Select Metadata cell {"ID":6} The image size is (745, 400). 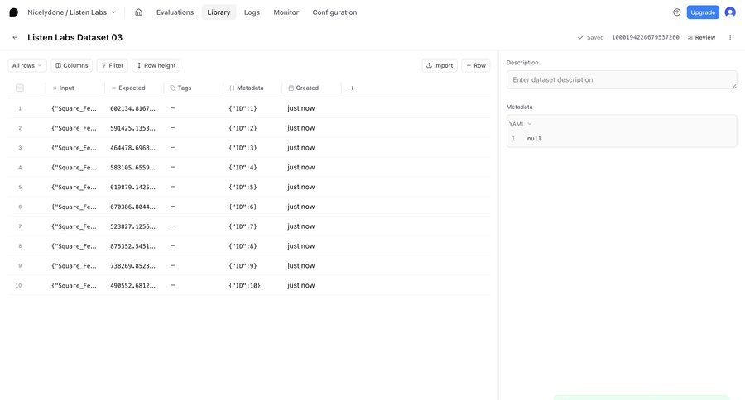click(243, 207)
